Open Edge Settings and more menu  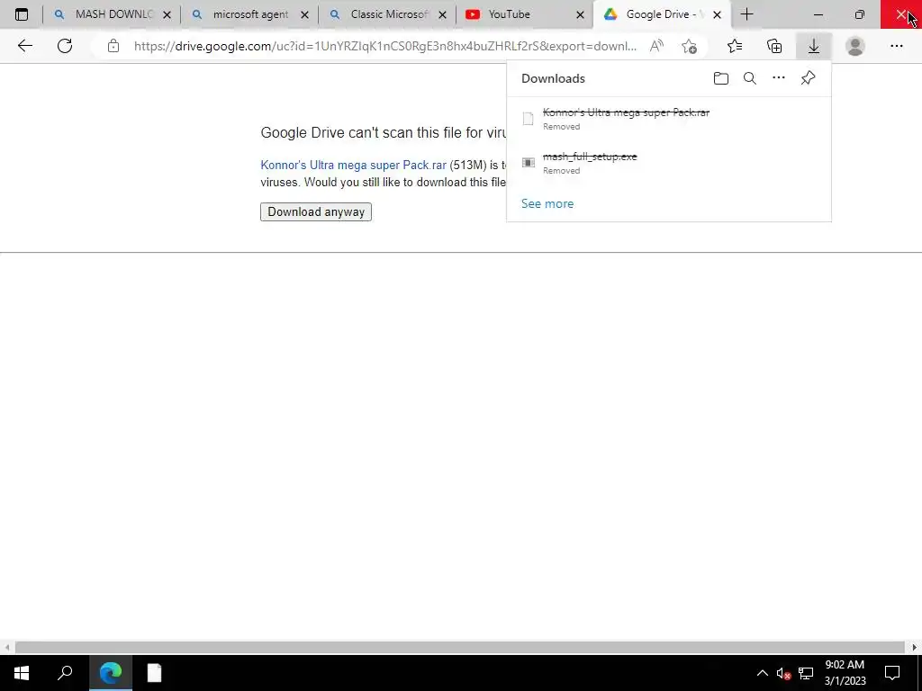[x=896, y=46]
